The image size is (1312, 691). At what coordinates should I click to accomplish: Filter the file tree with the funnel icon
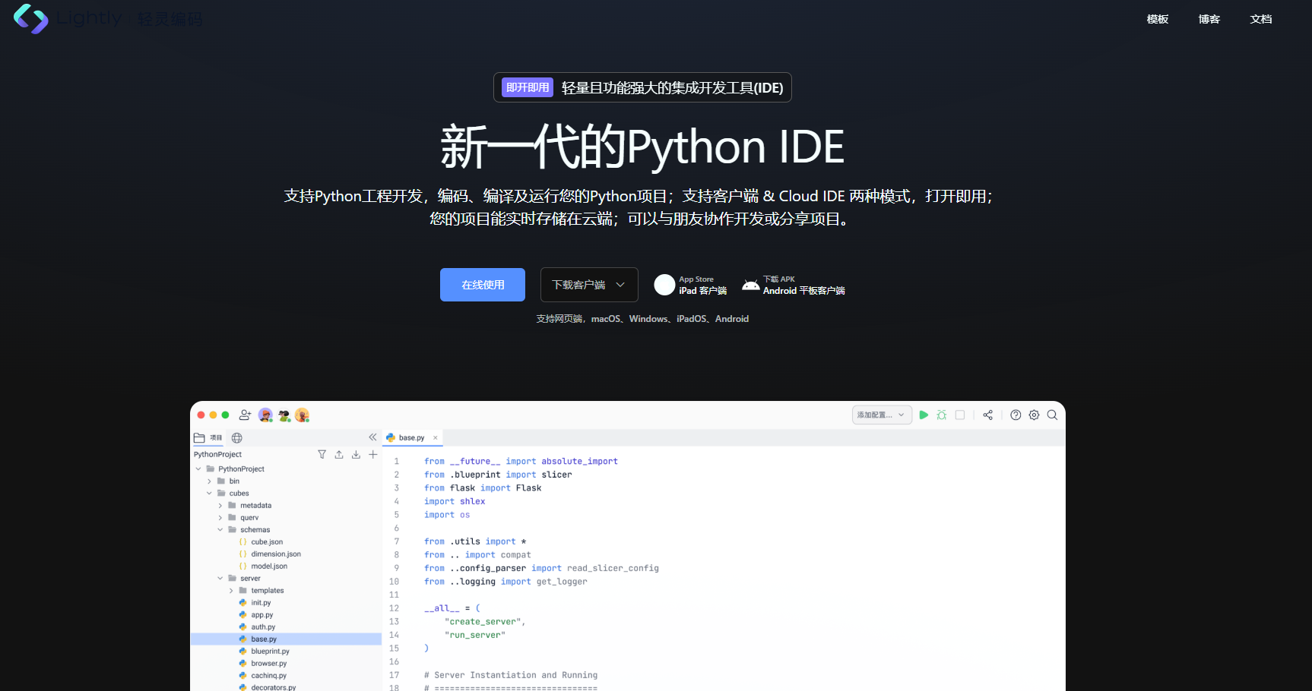(x=322, y=453)
